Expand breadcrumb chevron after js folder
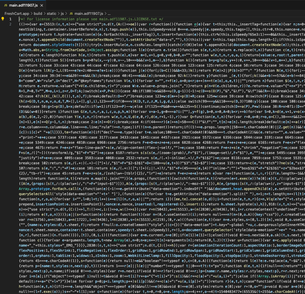 [66, 14]
